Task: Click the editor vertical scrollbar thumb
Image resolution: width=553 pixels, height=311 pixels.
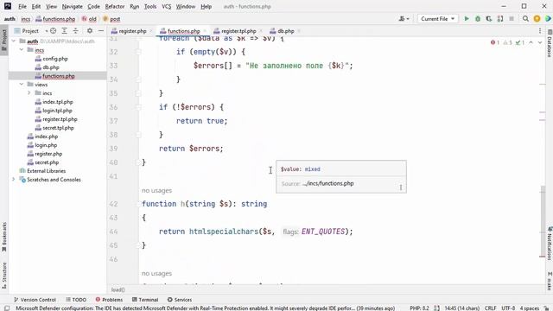Action: click(x=543, y=221)
